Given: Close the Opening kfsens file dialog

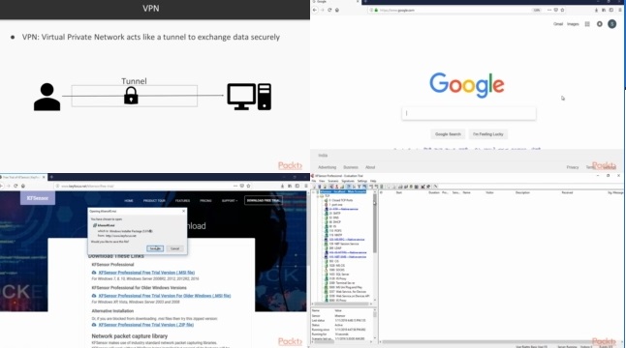Looking at the screenshot, I should click(184, 211).
